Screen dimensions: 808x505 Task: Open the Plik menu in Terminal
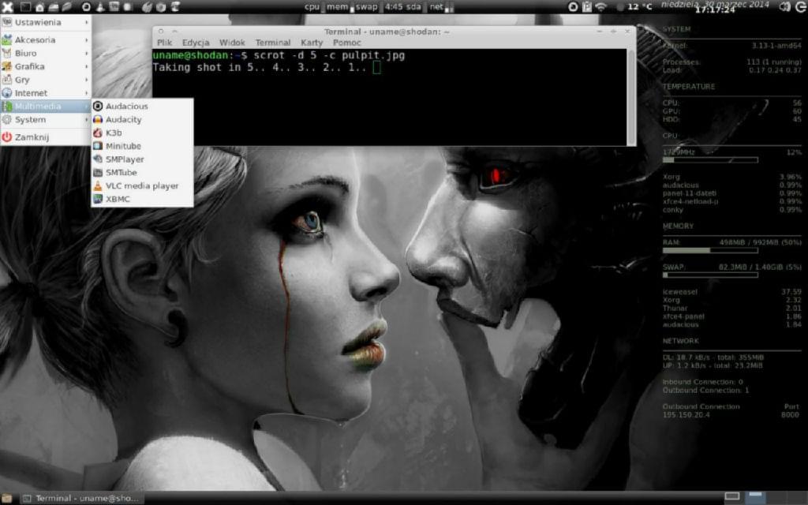pos(164,43)
